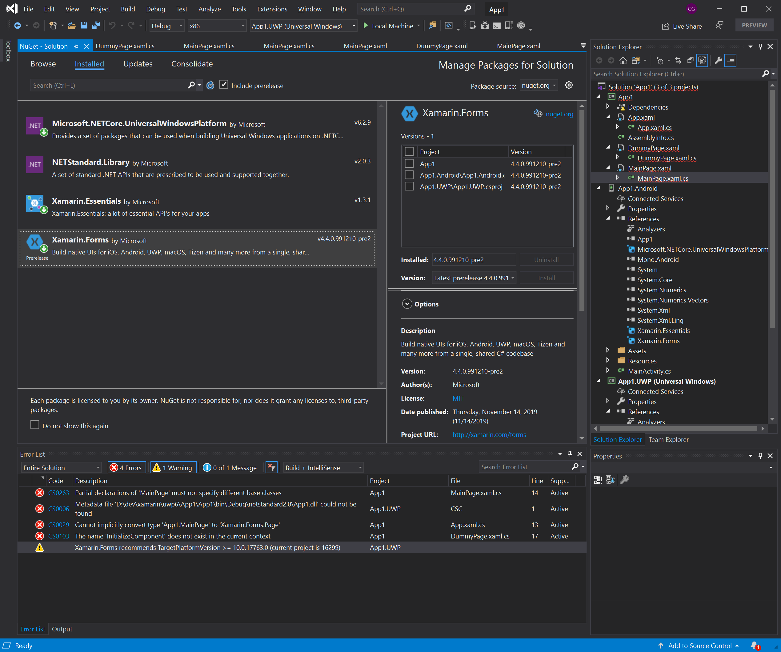Uncheck Include prerelease checkbox
Screen dimensions: 781x652
223,85
